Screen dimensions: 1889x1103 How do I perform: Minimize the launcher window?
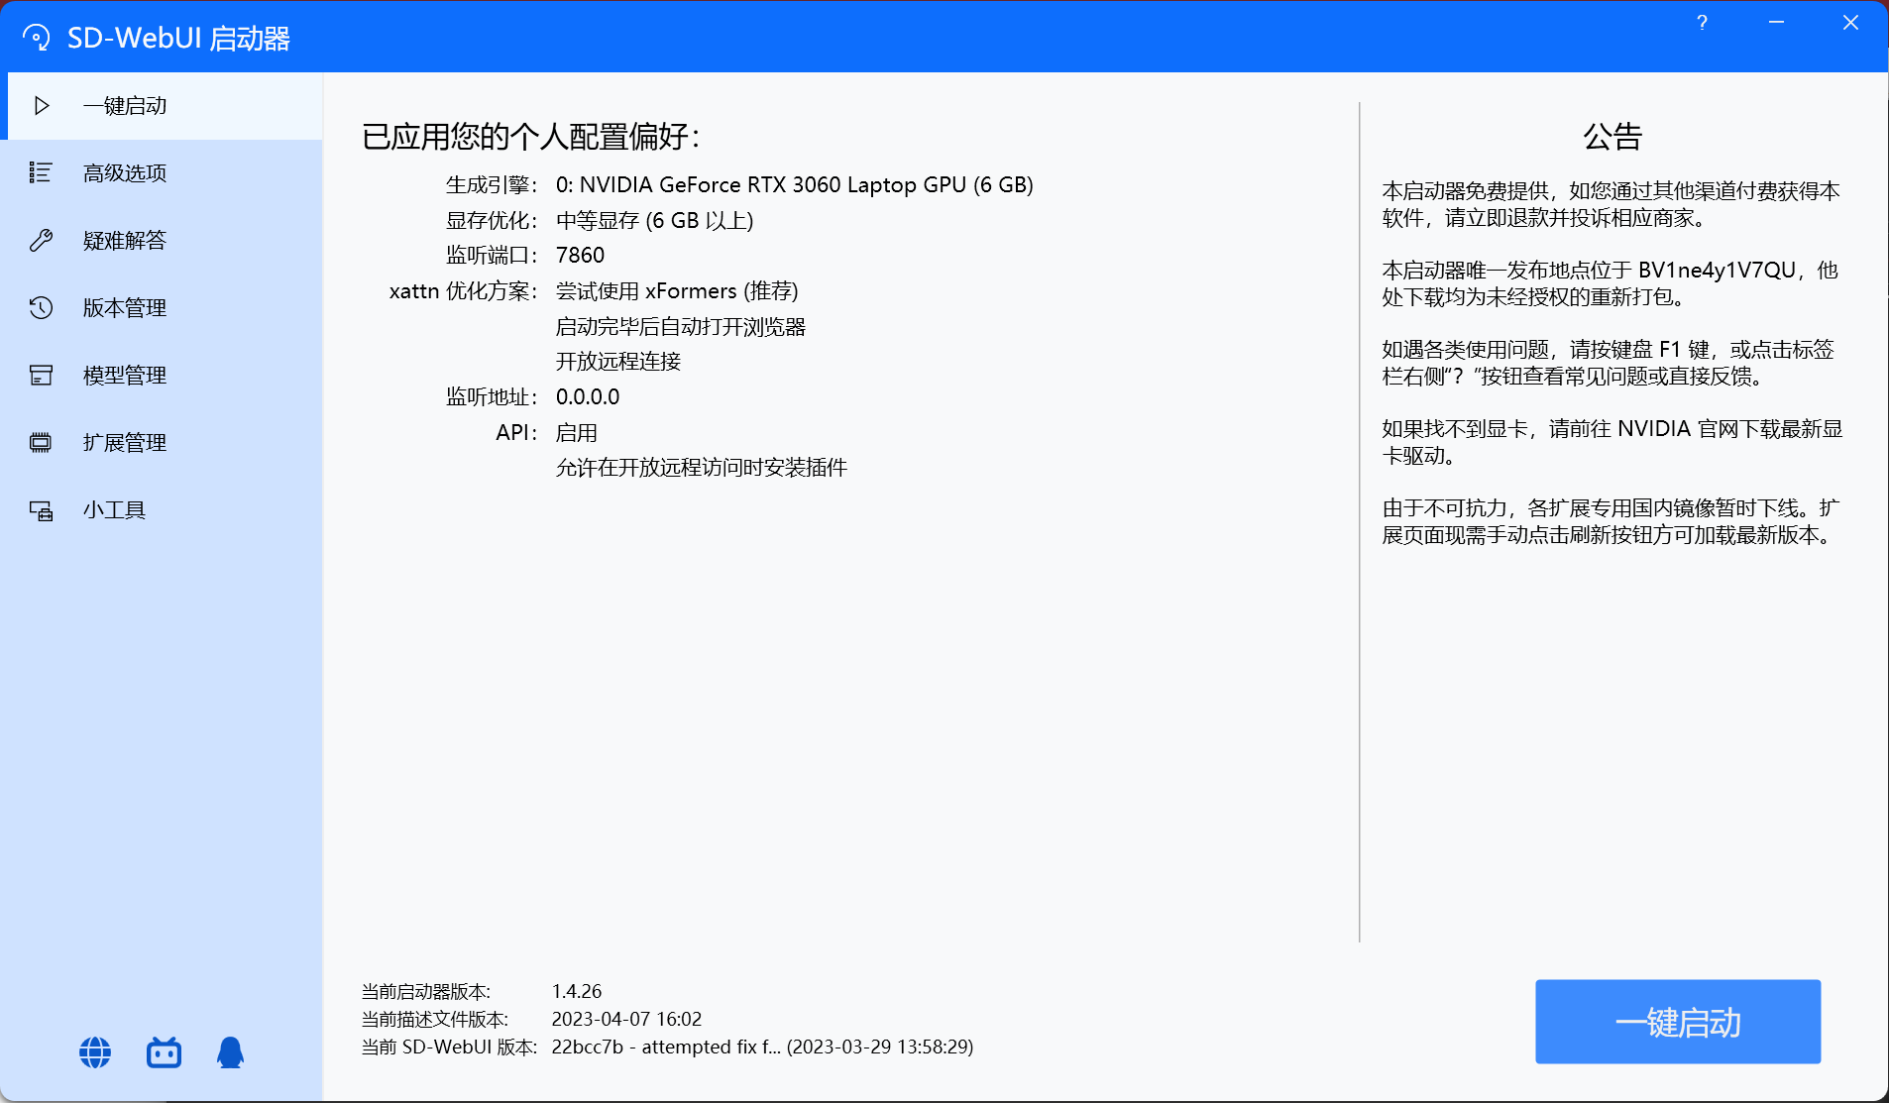pos(1776,23)
